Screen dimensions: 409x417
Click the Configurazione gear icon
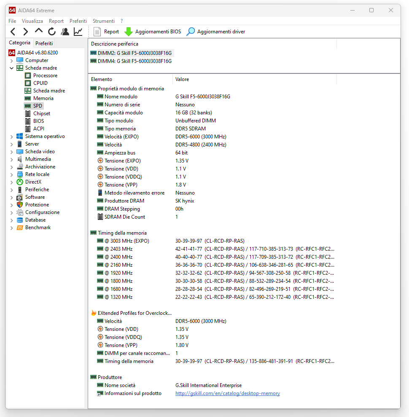pos(20,212)
